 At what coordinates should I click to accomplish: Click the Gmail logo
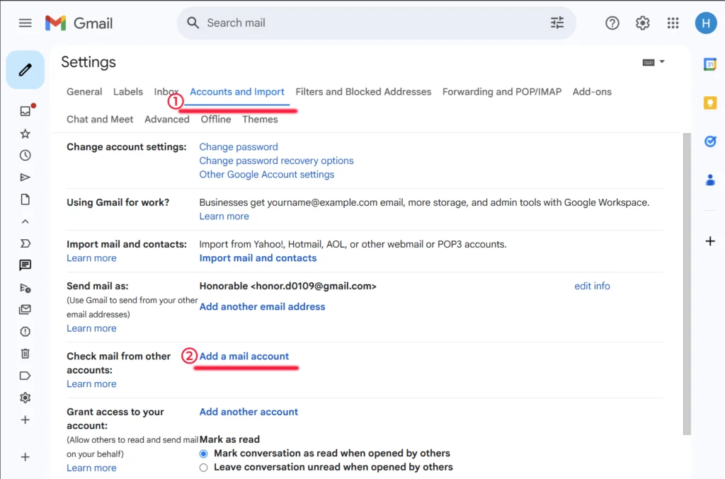coord(79,23)
